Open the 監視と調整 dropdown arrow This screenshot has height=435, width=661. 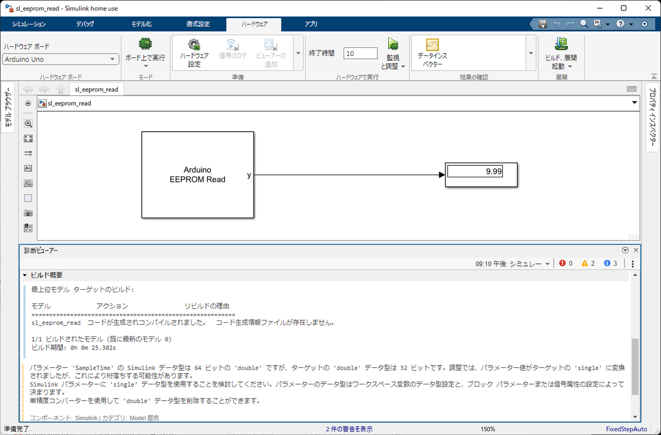[403, 67]
